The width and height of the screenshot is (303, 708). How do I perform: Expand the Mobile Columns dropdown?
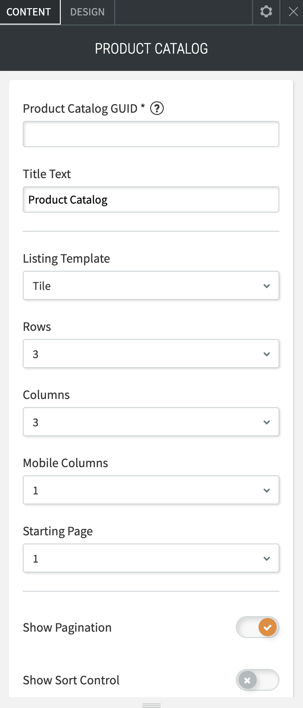[x=151, y=490]
